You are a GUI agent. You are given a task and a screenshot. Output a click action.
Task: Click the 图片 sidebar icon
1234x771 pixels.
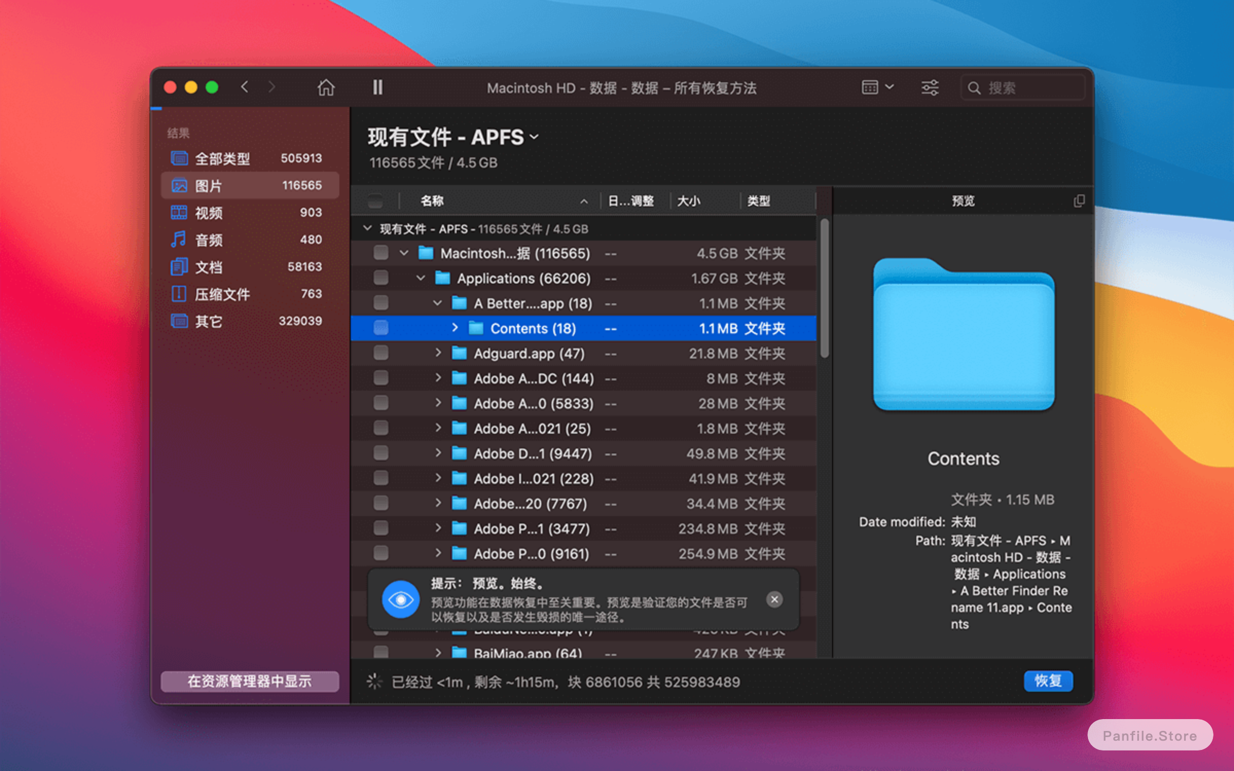coord(179,186)
